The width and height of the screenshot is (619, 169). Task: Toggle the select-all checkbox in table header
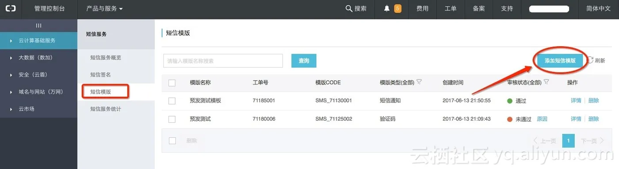[172, 83]
